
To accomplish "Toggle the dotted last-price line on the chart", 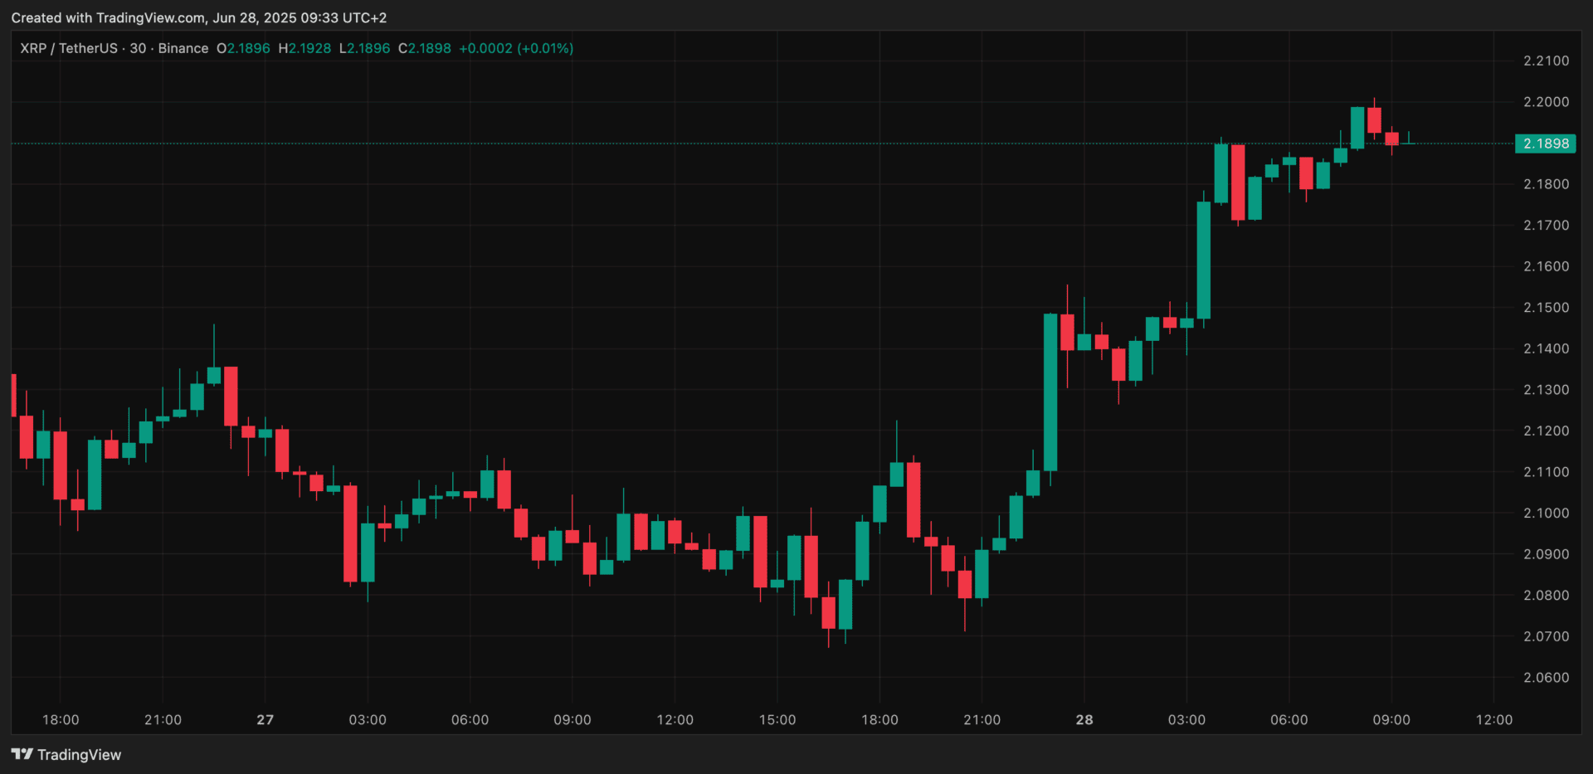I will coord(747,143).
